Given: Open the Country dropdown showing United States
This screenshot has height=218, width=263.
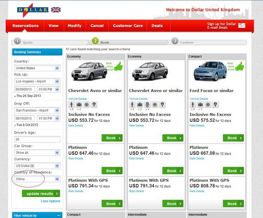Looking at the screenshot, I should (37, 68).
